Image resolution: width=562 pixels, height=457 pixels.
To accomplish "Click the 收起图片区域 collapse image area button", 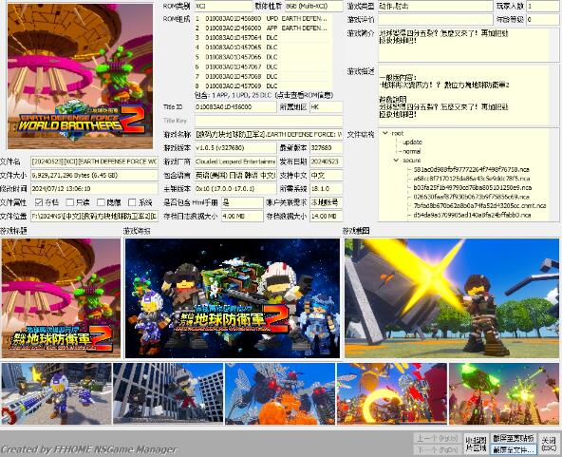I will (x=476, y=444).
